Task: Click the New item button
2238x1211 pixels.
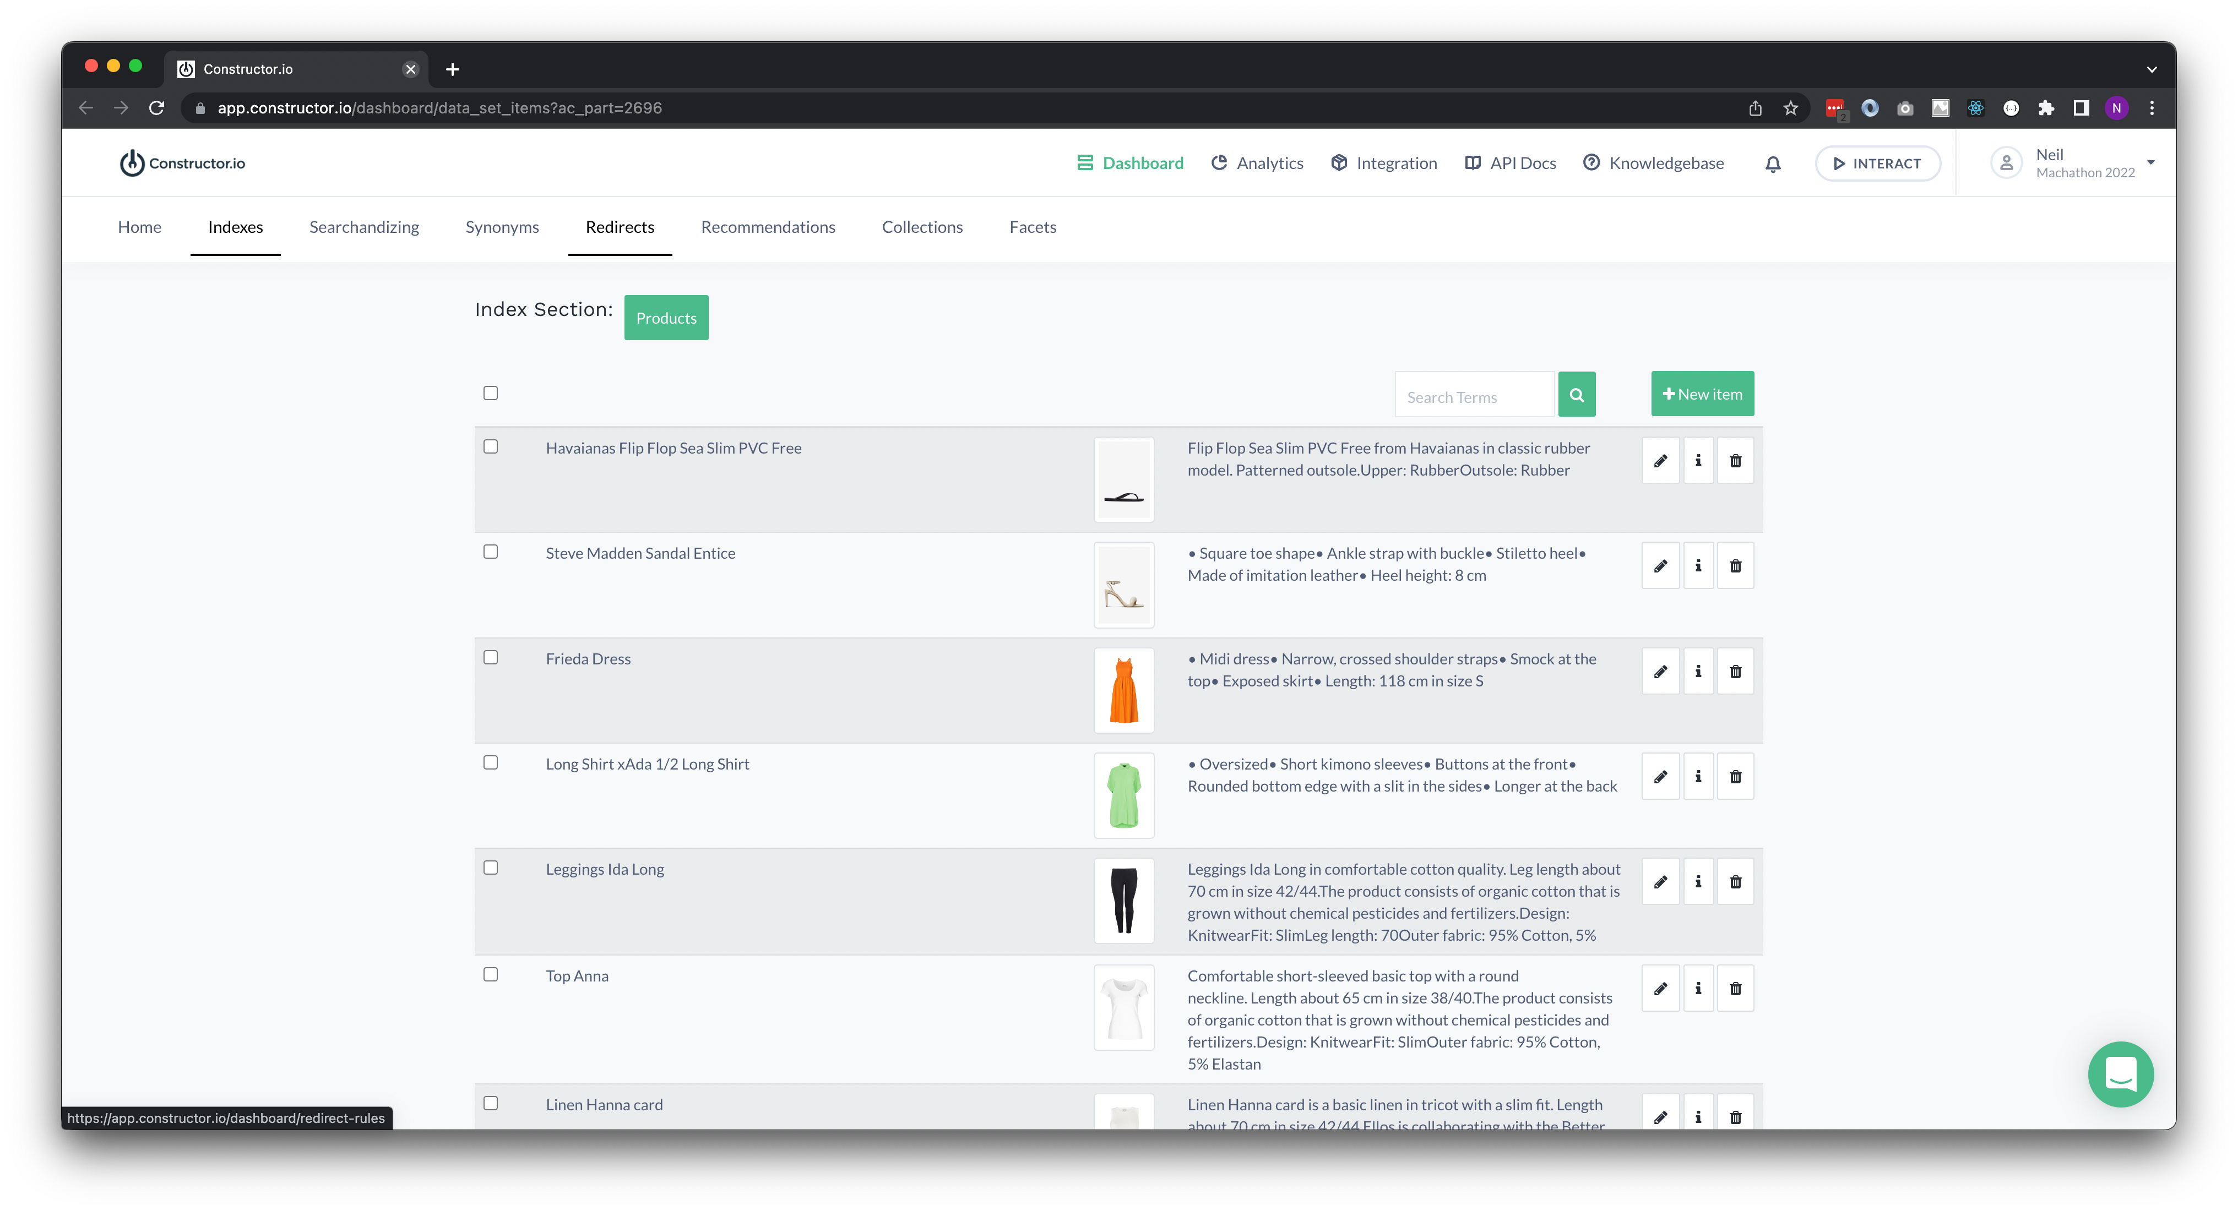Action: pyautogui.click(x=1701, y=394)
